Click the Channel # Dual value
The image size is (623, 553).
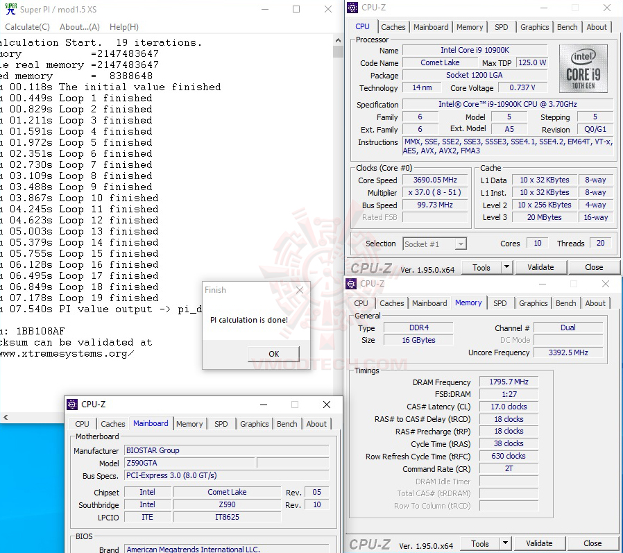click(568, 327)
